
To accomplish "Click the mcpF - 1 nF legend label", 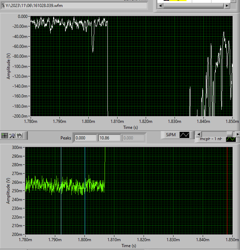I will pyautogui.click(x=211, y=139).
